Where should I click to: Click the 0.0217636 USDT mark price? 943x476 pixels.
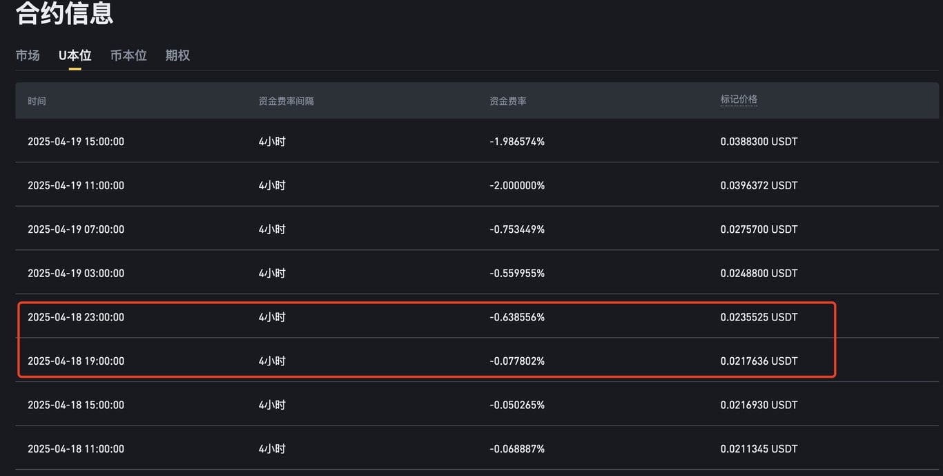tap(759, 361)
